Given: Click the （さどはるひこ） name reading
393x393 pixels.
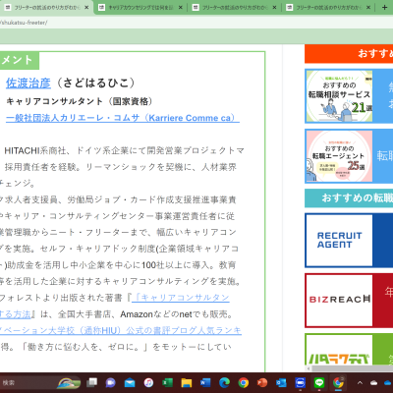Looking at the screenshot, I should (95, 84).
